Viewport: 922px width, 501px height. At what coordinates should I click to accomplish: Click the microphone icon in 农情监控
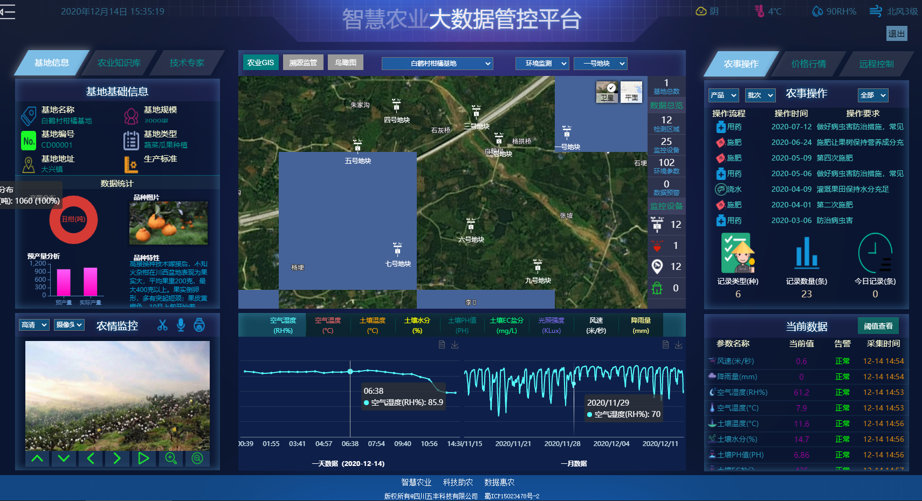point(181,325)
